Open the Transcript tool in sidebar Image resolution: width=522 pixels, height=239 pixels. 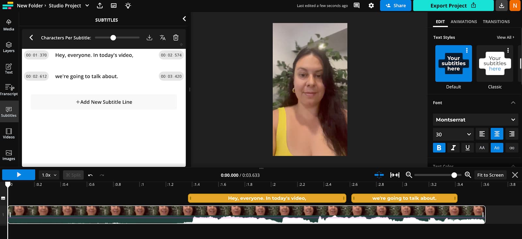click(9, 90)
